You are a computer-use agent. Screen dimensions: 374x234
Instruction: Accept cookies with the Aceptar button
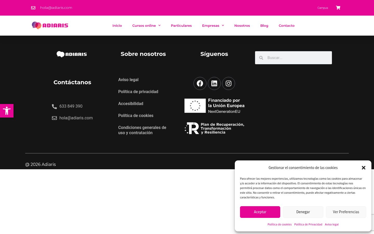[260, 212]
